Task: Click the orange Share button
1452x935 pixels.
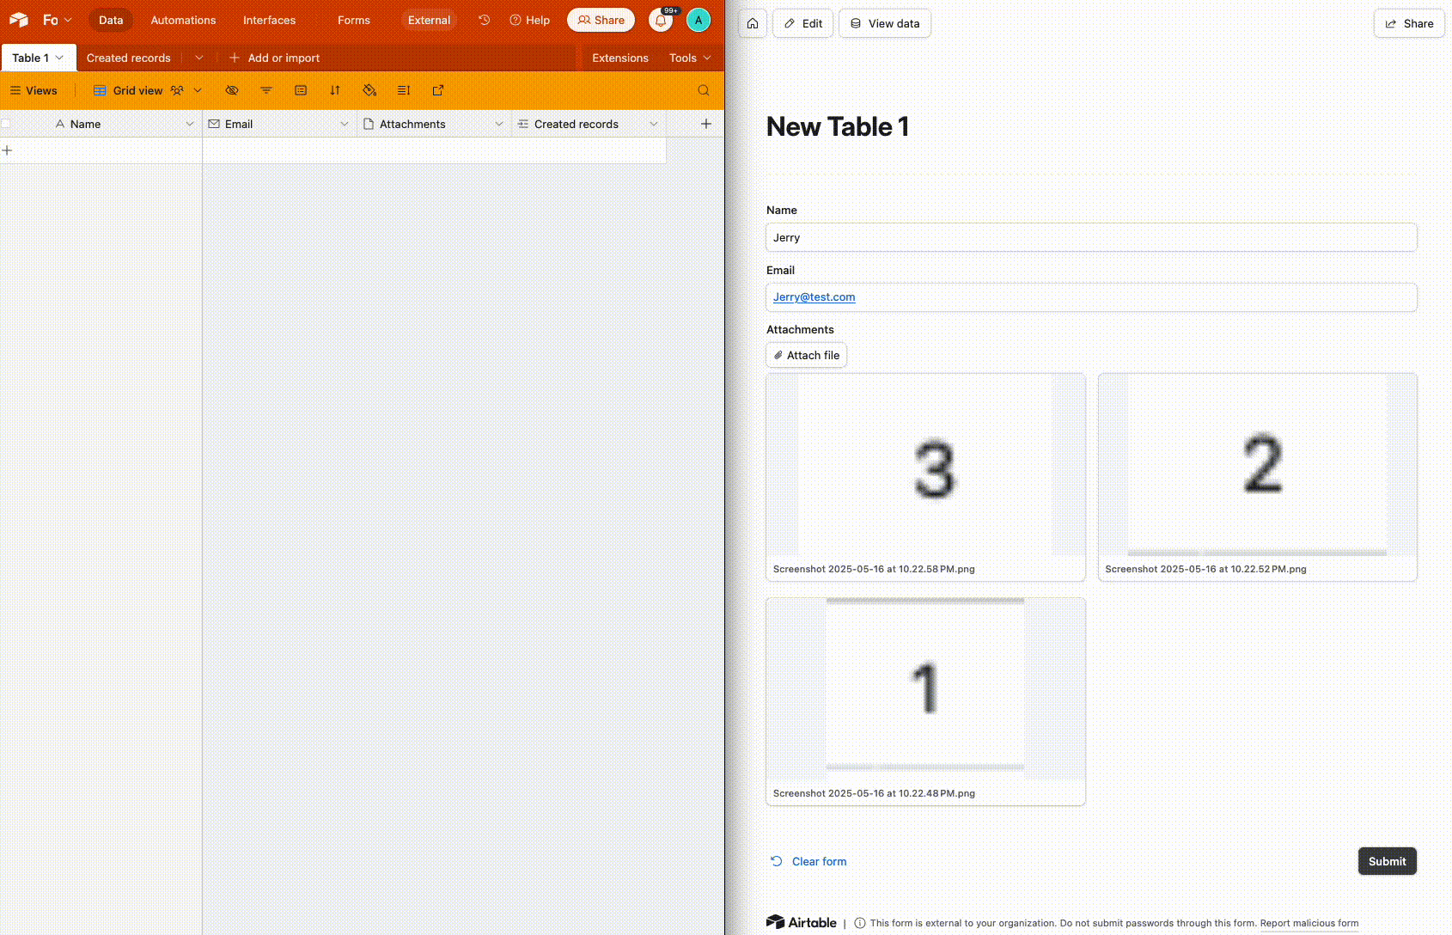Action: tap(601, 20)
